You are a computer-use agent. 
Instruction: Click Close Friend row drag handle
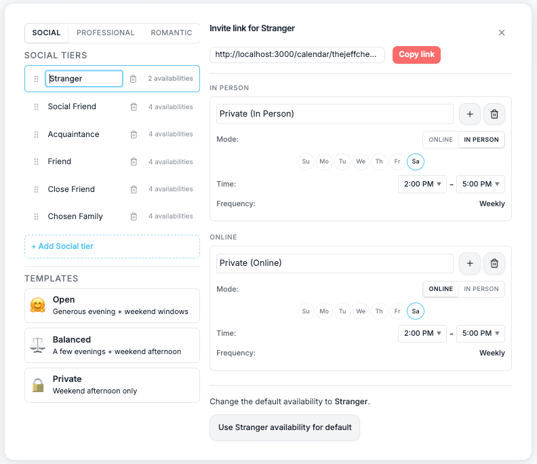pyautogui.click(x=37, y=189)
